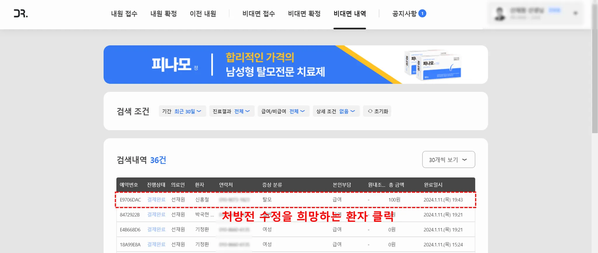Go to 비대면 확정 tab
Viewport: 598px width, 253px height.
click(x=304, y=14)
